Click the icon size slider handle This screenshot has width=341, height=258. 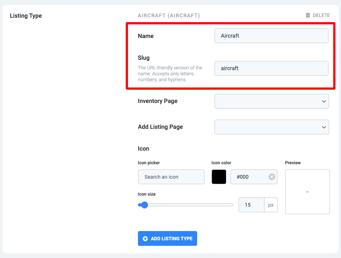144,205
